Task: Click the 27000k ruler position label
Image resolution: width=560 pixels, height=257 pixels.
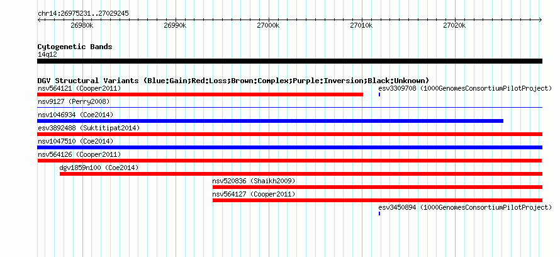Action: (268, 25)
